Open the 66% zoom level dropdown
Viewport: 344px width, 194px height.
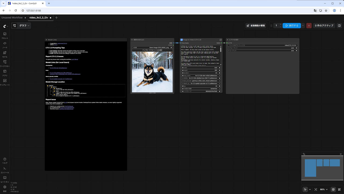[324, 189]
